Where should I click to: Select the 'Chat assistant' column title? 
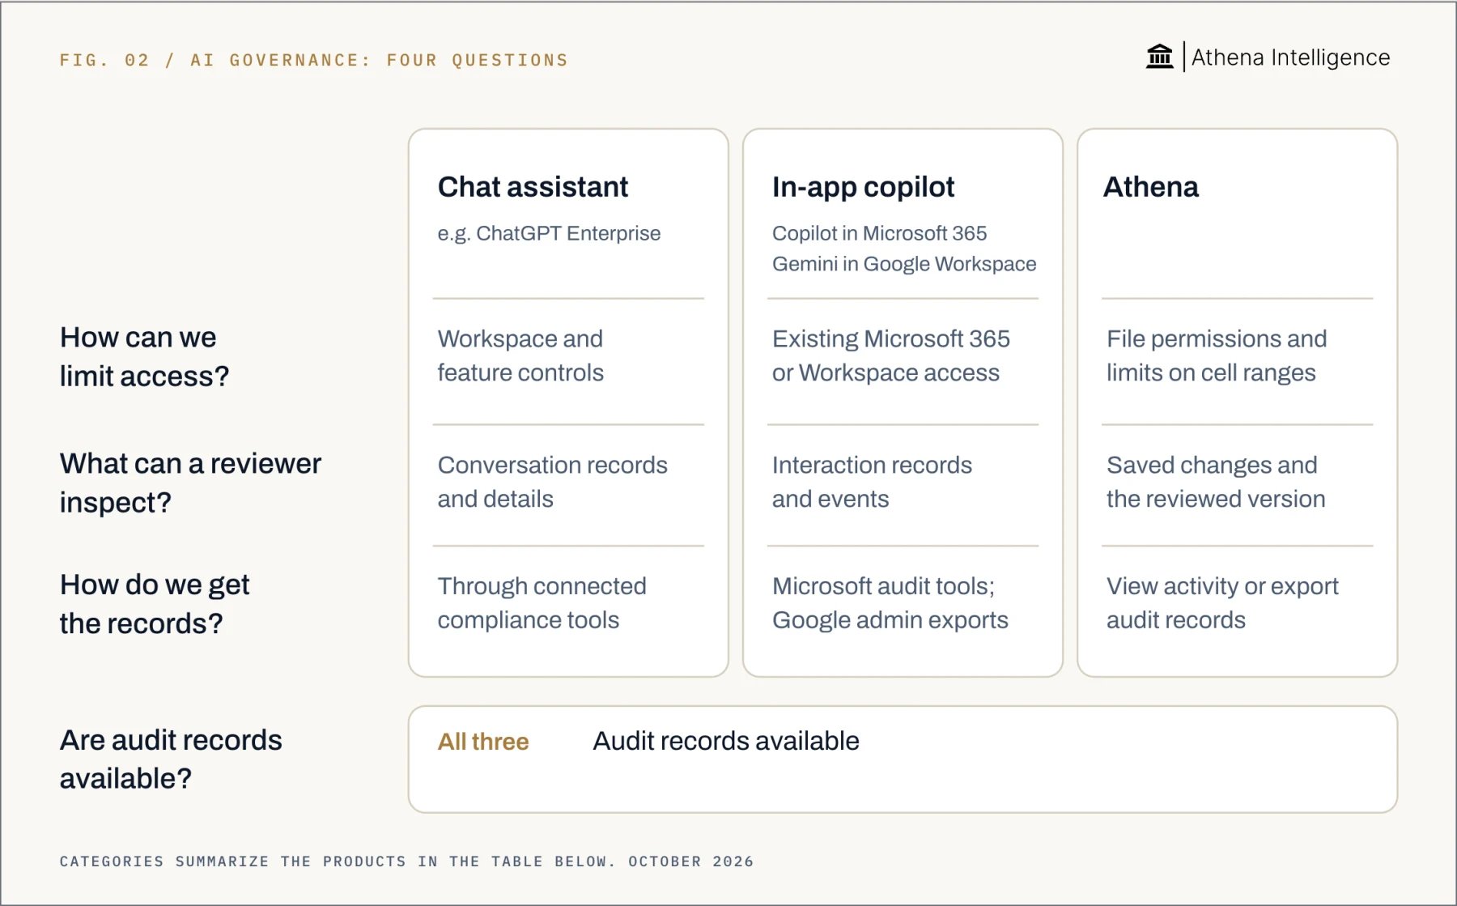(x=533, y=187)
